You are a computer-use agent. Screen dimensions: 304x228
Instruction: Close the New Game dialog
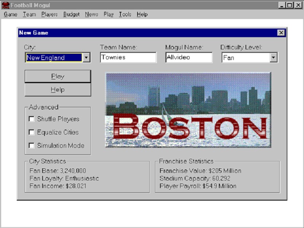[281, 33]
